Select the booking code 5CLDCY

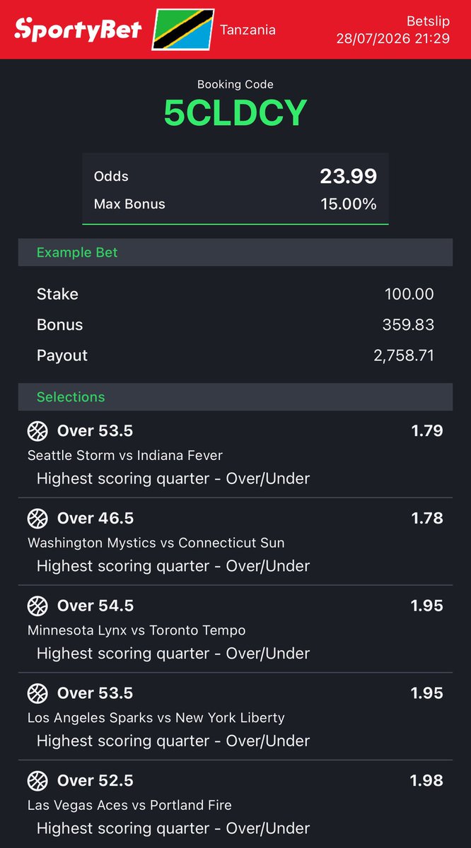[235, 113]
